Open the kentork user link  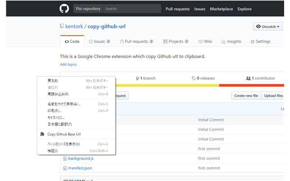click(x=74, y=26)
